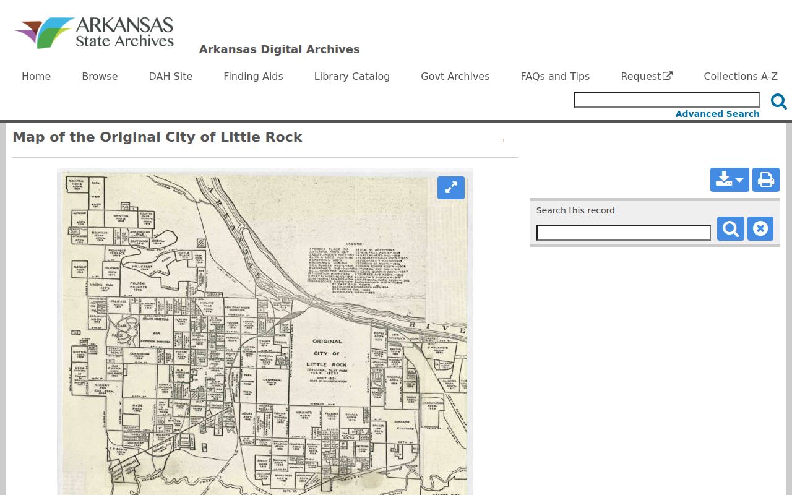Focus the main site search field

667,100
